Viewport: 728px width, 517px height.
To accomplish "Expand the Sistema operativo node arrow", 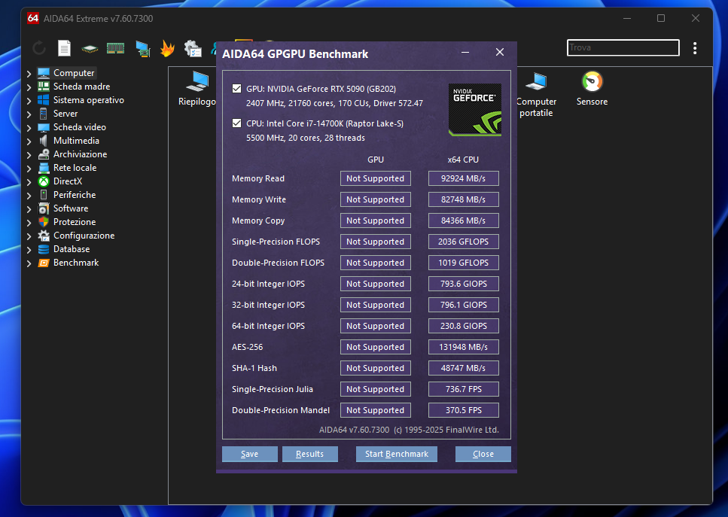I will tap(29, 100).
